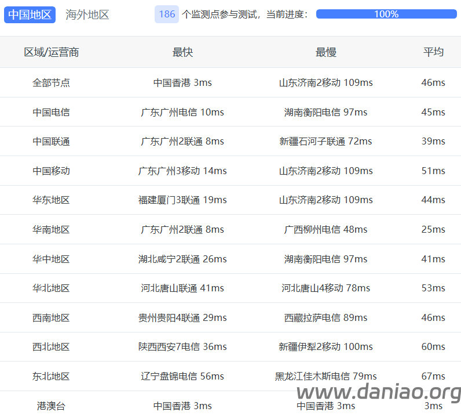
Task: Click the 25ms average for 华南地区
Action: [433, 229]
